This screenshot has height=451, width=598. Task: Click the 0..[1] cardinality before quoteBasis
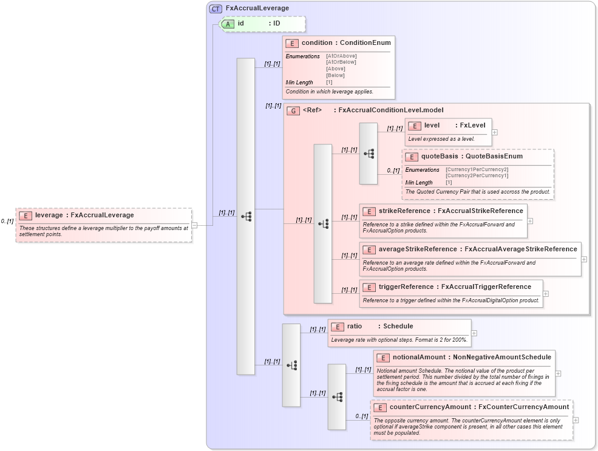(x=393, y=171)
